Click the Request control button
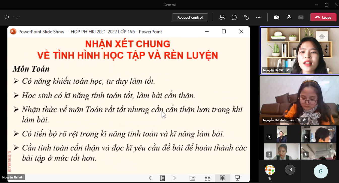Screen dimensions: 339x183 coord(190,17)
